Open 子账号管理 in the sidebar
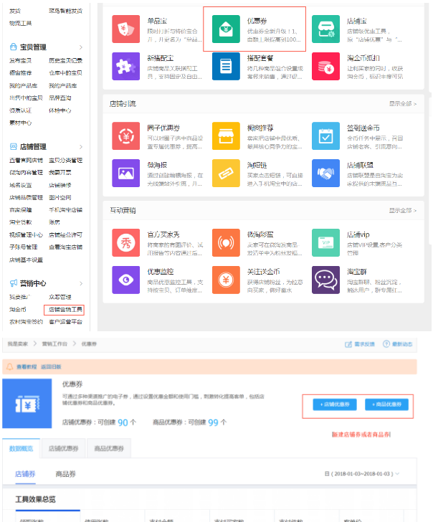433x522 pixels. tap(23, 247)
